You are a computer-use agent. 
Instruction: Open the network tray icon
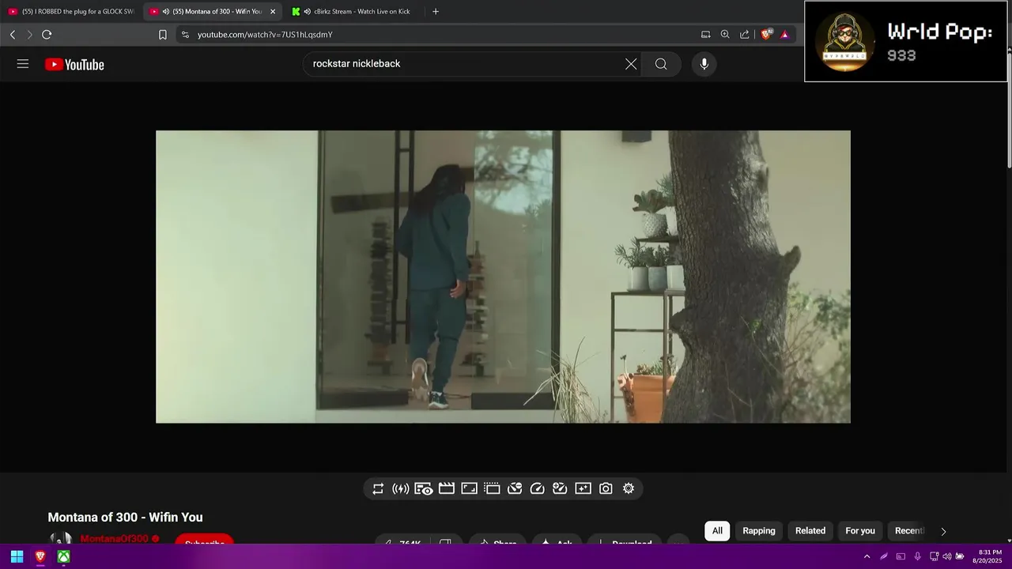[x=934, y=556]
